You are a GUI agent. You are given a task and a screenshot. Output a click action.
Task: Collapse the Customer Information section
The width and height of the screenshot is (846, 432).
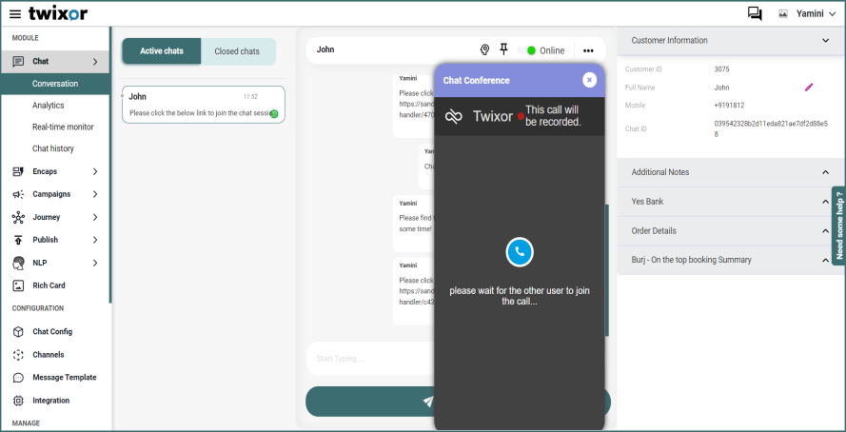click(825, 41)
